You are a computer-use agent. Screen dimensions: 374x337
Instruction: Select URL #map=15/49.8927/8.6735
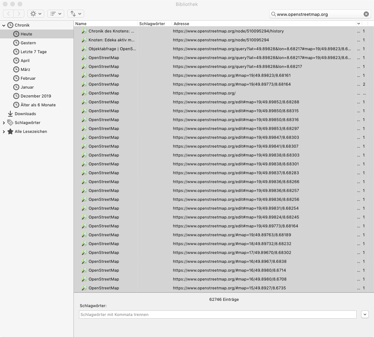click(229, 288)
